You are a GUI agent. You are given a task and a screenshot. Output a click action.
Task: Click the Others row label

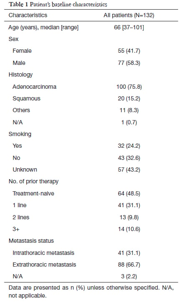tap(21, 110)
